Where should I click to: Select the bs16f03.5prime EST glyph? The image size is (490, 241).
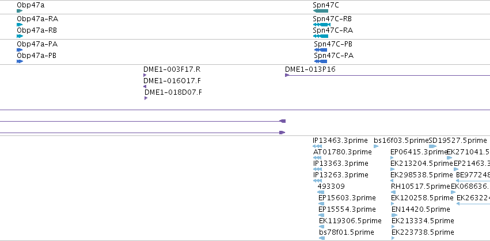click(376, 146)
